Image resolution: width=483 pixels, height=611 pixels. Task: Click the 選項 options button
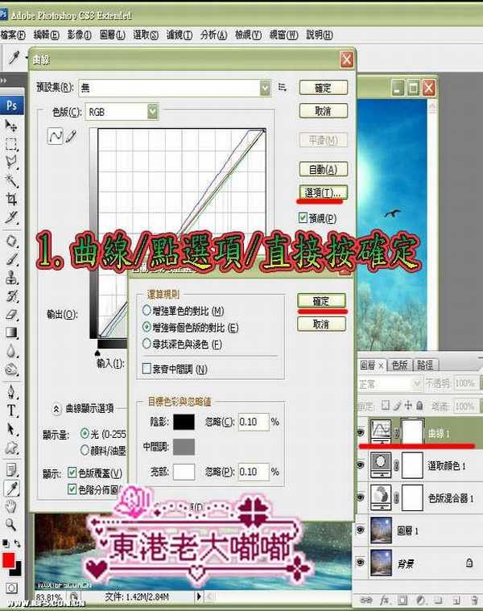point(323,192)
